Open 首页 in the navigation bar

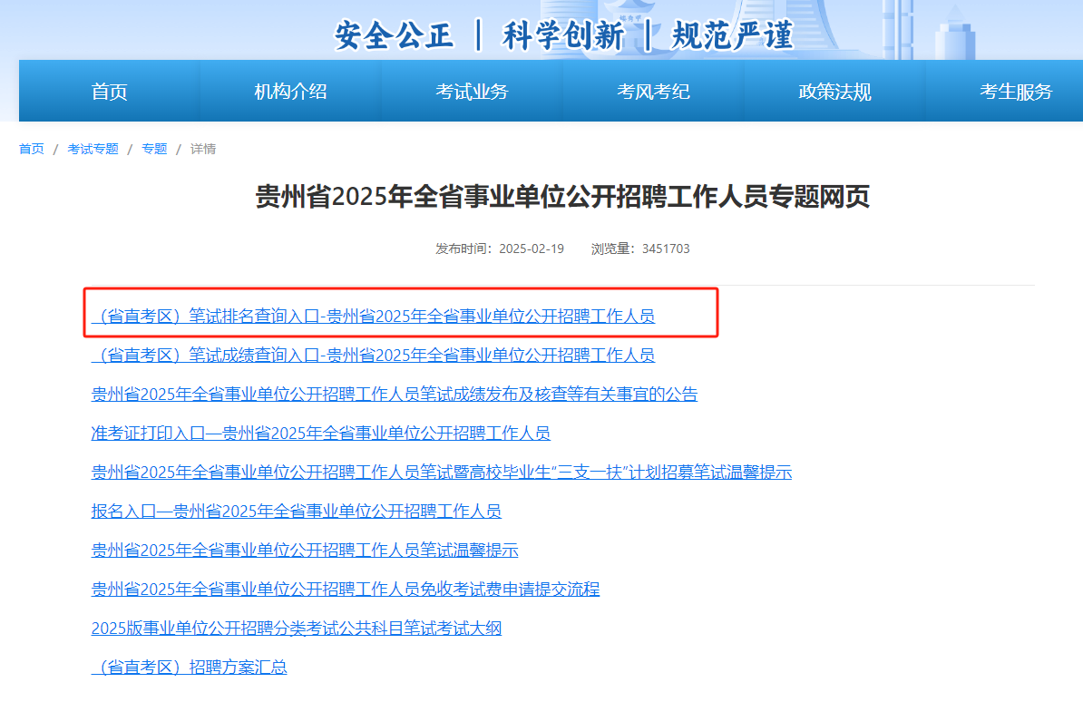[109, 92]
